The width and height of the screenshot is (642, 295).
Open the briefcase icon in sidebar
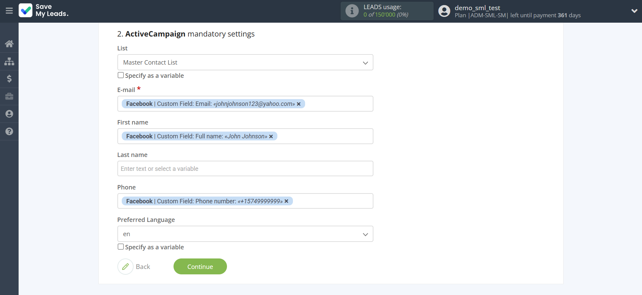point(9,96)
